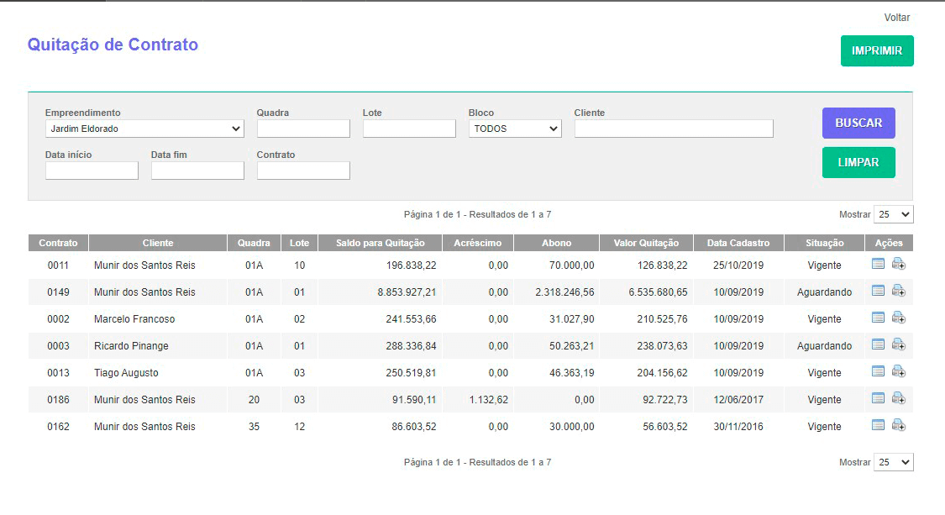Open the top Mostrar results-per-page dropdown
The width and height of the screenshot is (945, 515).
(893, 214)
